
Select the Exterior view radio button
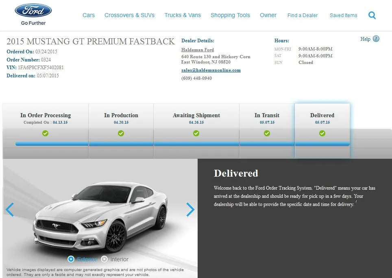click(71, 259)
